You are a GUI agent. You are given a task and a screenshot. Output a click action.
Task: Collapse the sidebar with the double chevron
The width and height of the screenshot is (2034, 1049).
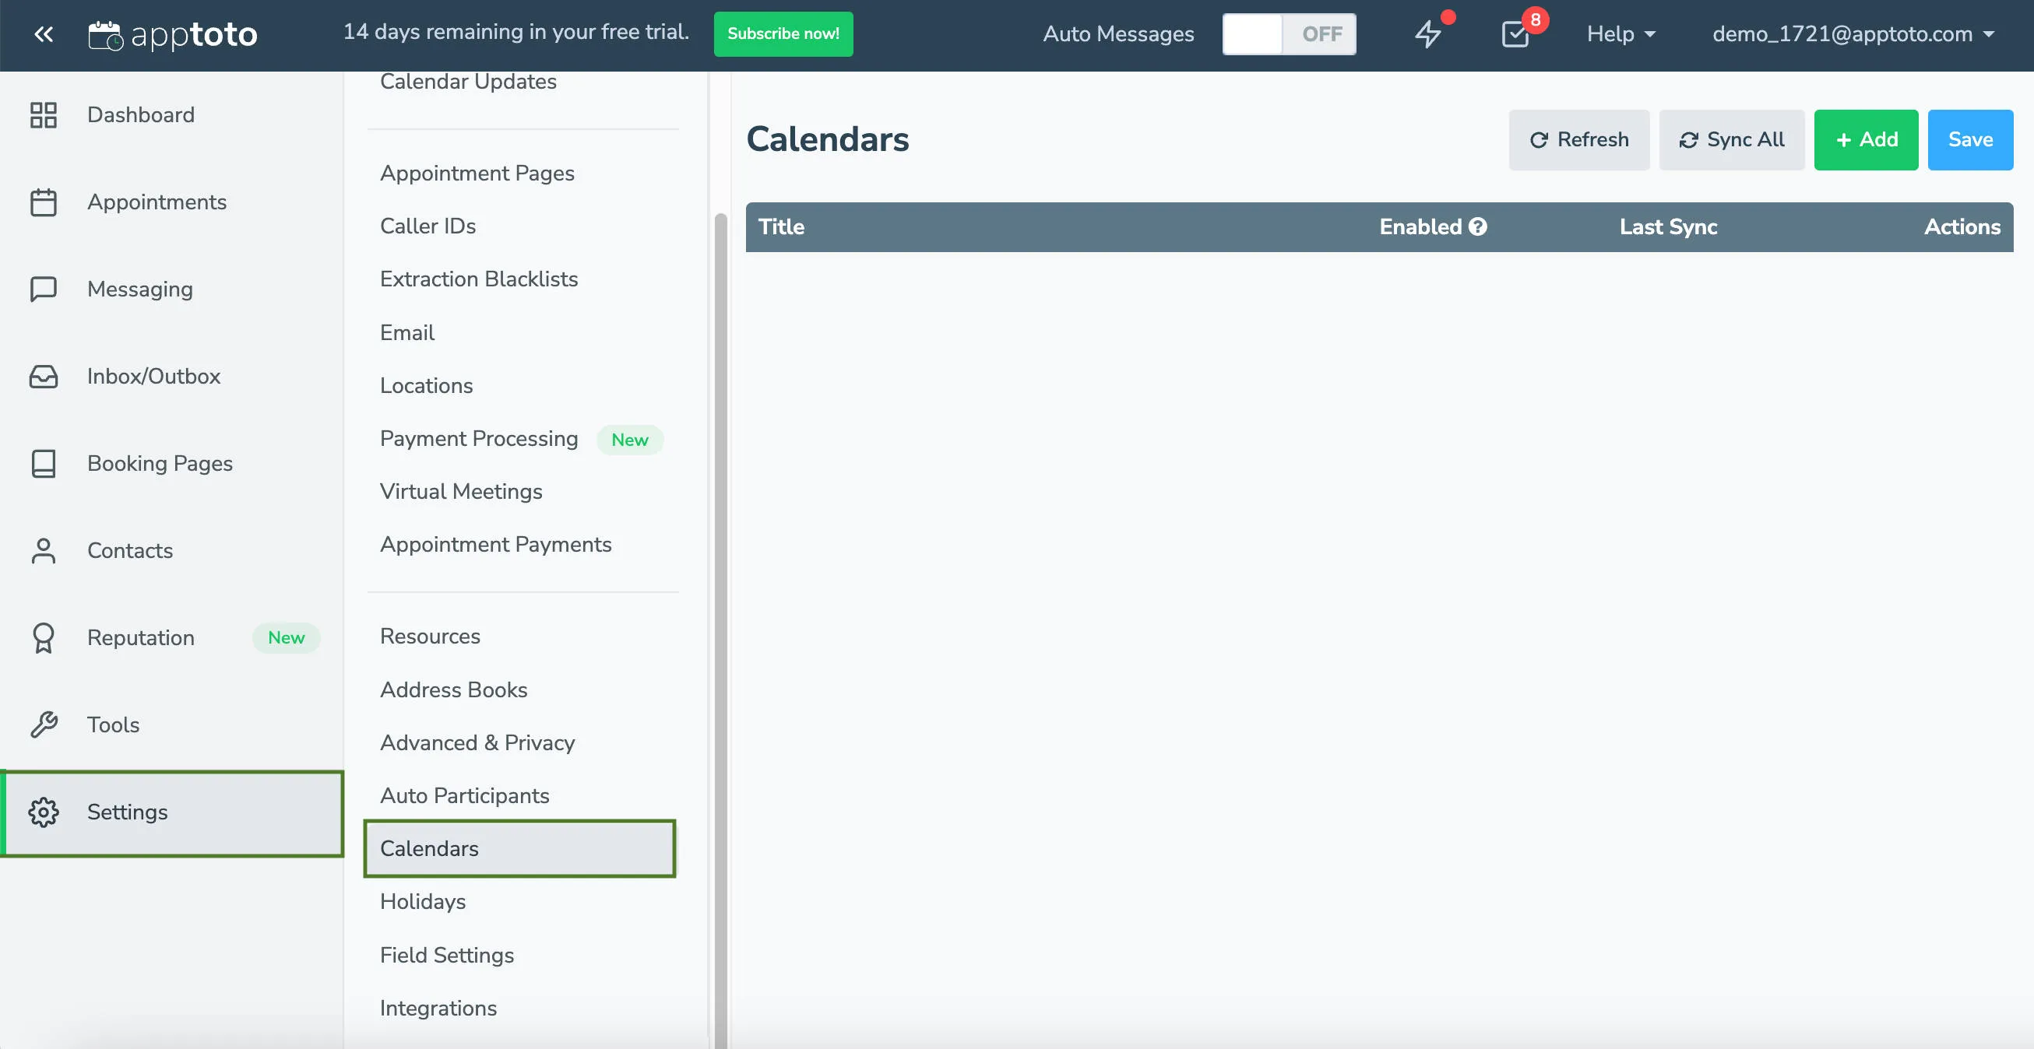click(x=44, y=34)
